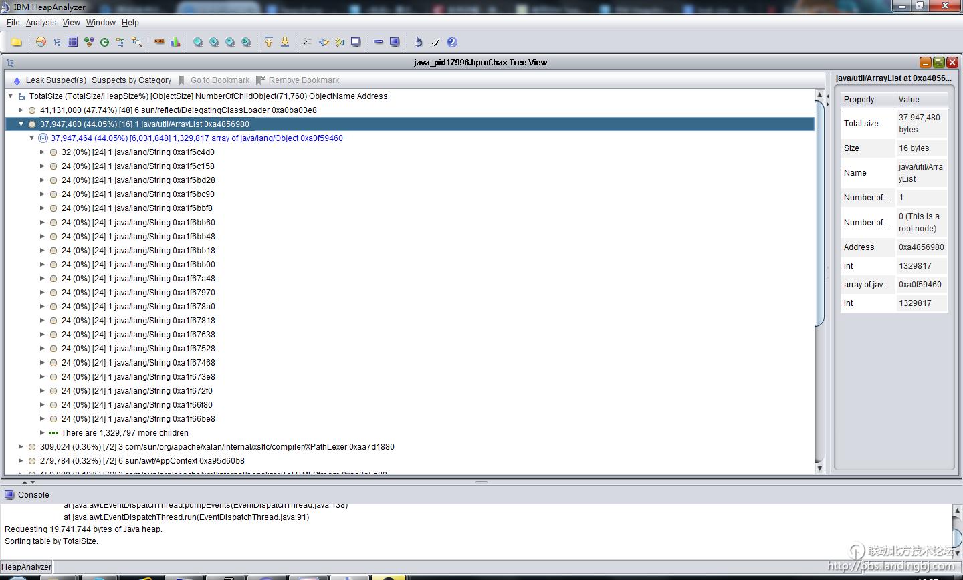Click the tree view's vertical scrollbar down arrow

pyautogui.click(x=820, y=468)
